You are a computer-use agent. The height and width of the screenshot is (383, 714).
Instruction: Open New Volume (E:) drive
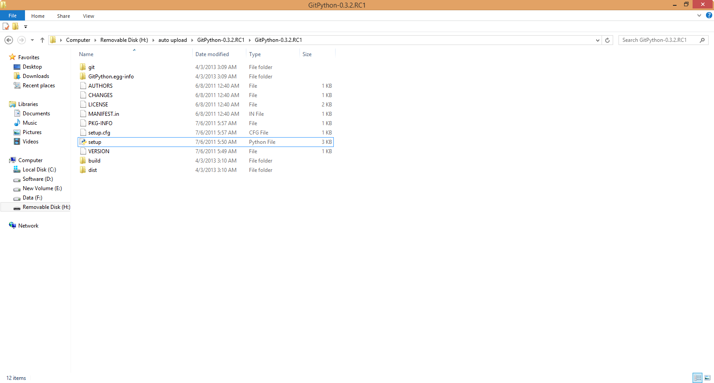click(x=42, y=188)
